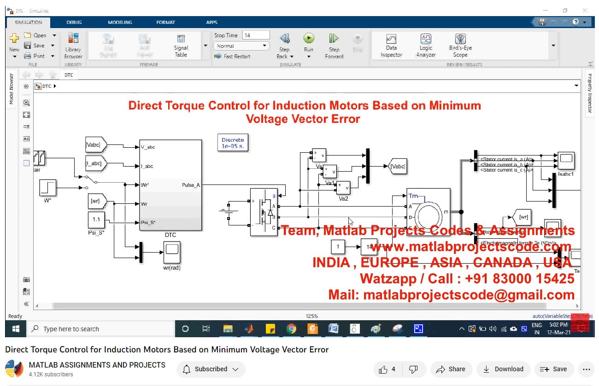Expand the Review Results gallery arrow
This screenshot has width=599, height=386.
[x=553, y=46]
